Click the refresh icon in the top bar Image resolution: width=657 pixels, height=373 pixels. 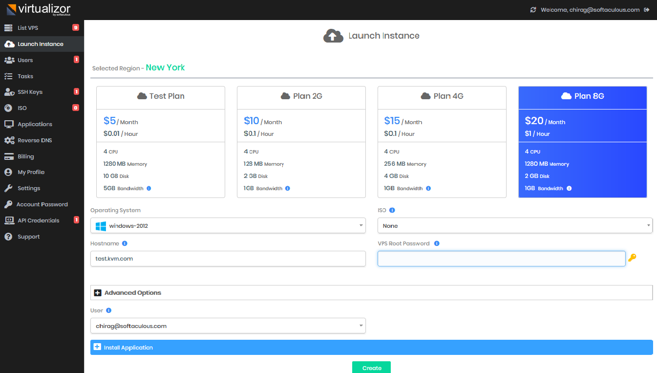coord(532,9)
